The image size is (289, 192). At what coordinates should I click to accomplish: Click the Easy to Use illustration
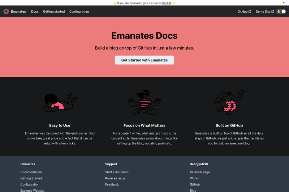[x=60, y=103]
